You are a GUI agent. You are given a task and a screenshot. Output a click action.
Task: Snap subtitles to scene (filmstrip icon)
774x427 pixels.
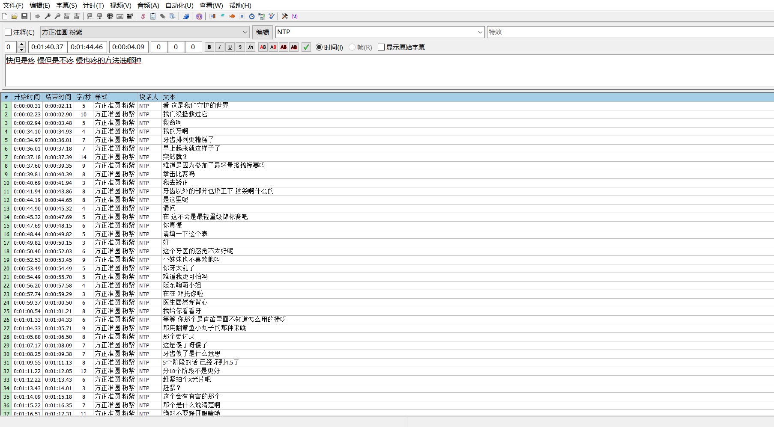click(120, 16)
